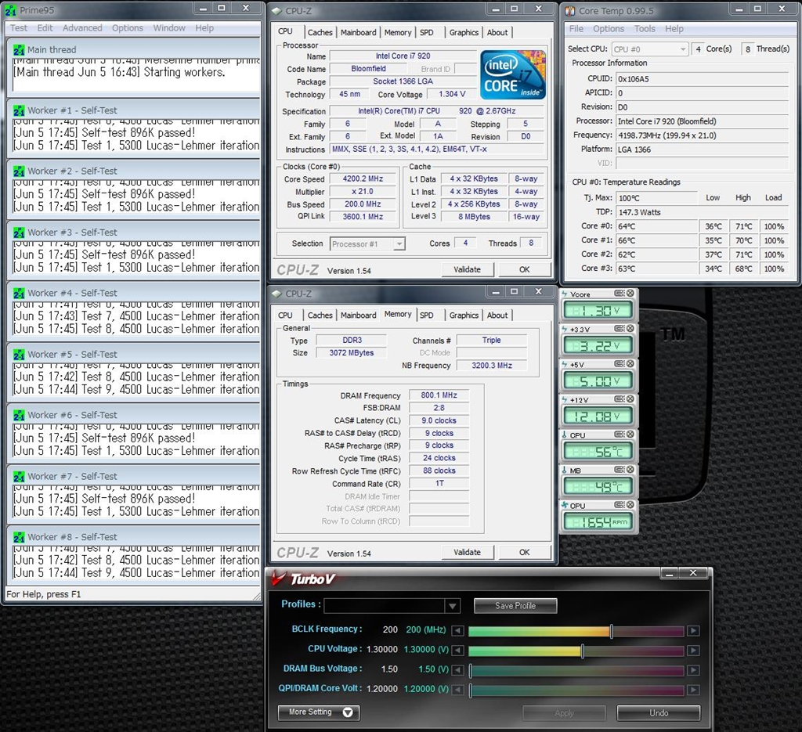Open the Options menu in Prime95
The image size is (802, 732).
[128, 28]
